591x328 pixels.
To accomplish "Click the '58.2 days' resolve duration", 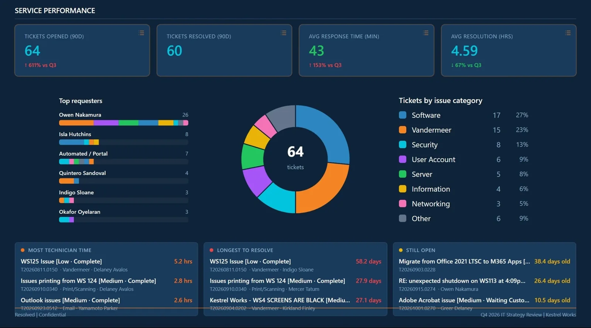I will 368,261.
